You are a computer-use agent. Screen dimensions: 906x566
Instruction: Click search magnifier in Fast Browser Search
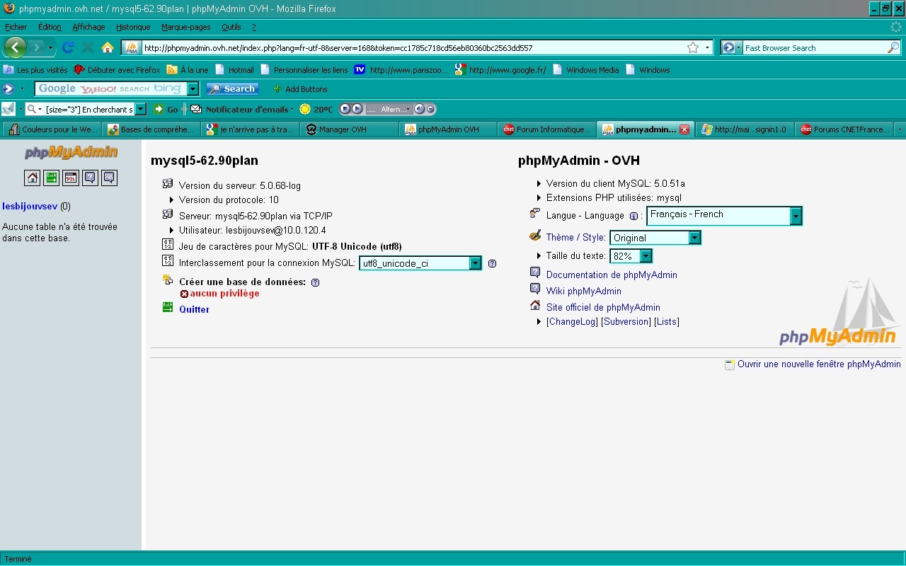pos(893,48)
